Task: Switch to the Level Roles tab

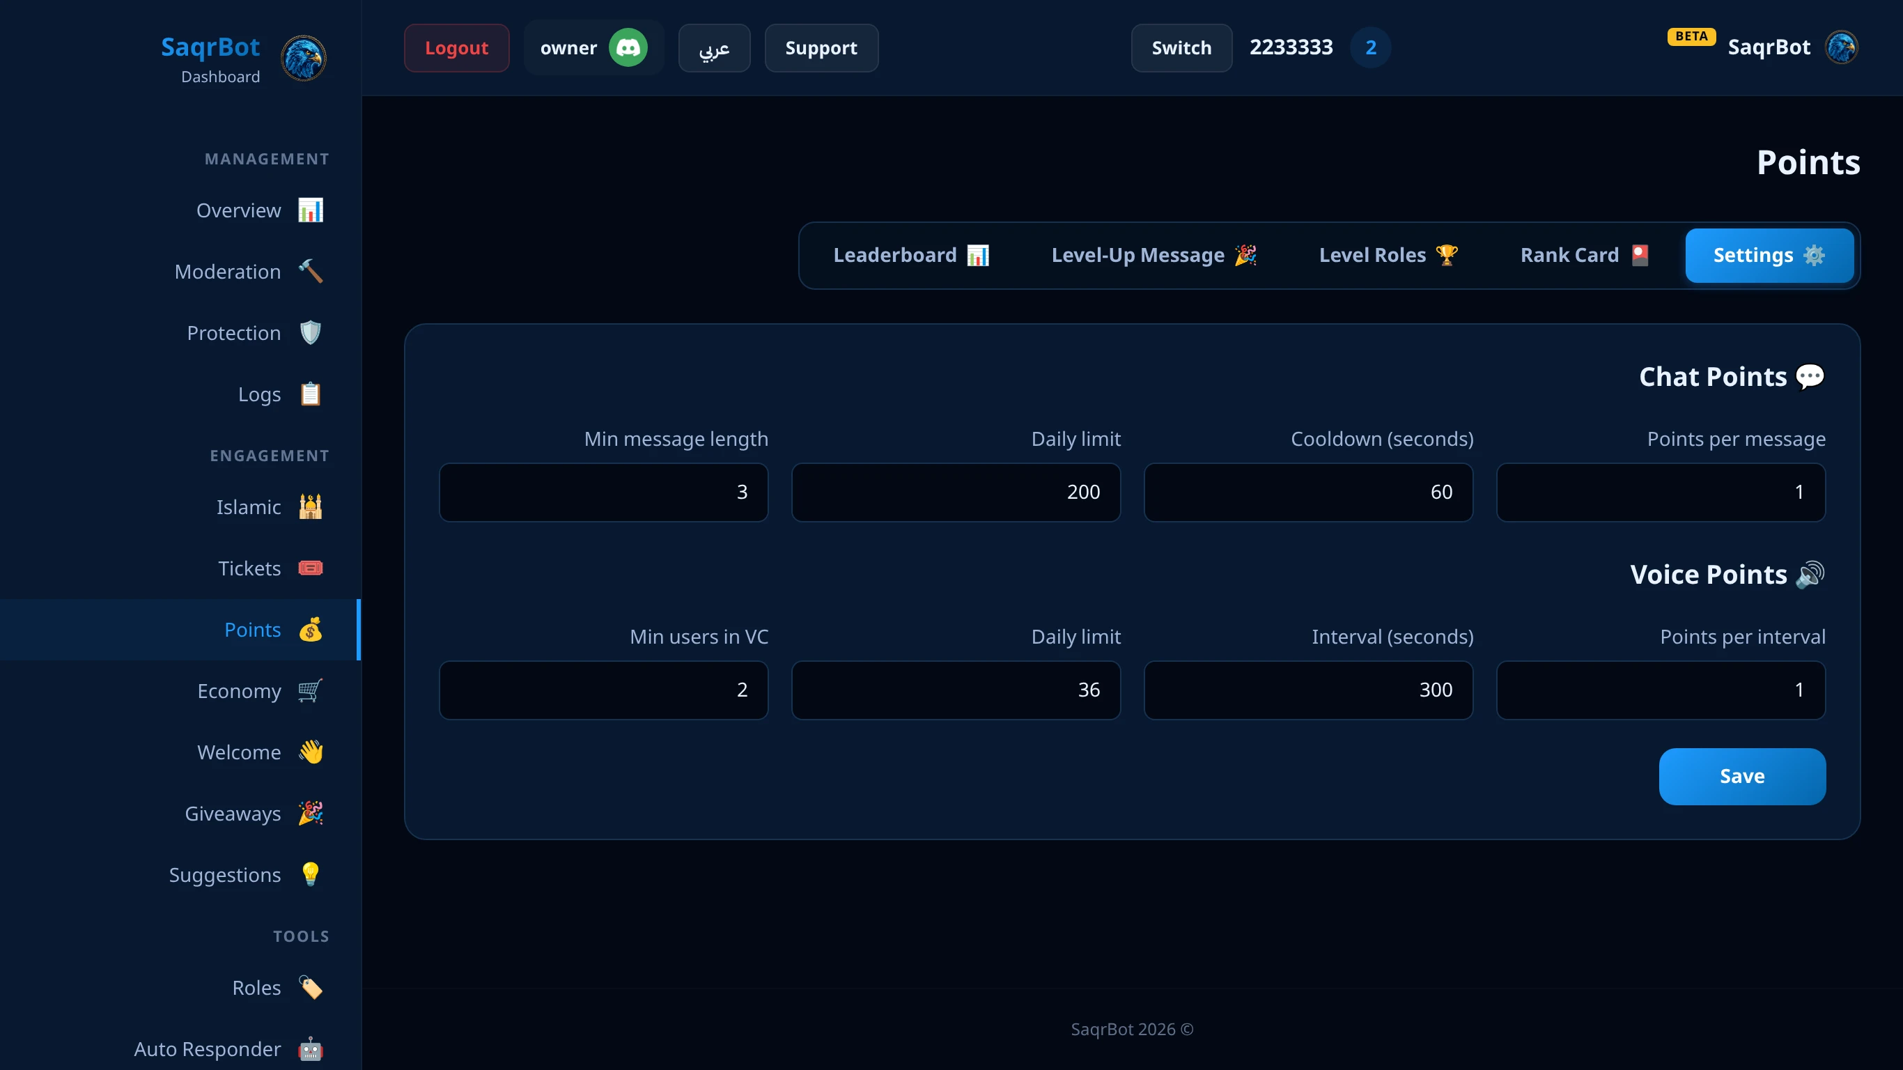Action: [1388, 256]
